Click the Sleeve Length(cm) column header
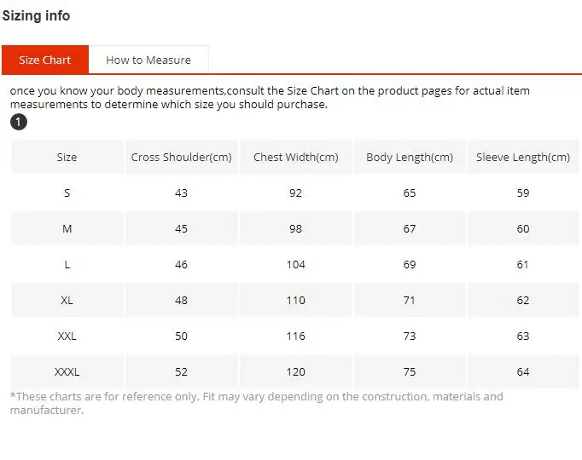Image resolution: width=582 pixels, height=460 pixels. pos(523,157)
